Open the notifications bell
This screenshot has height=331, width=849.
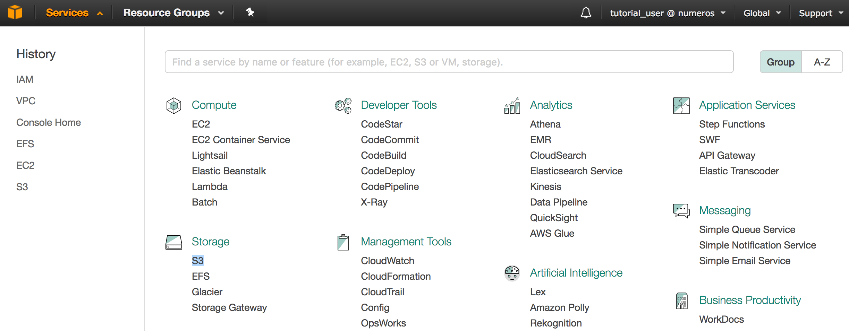tap(586, 13)
